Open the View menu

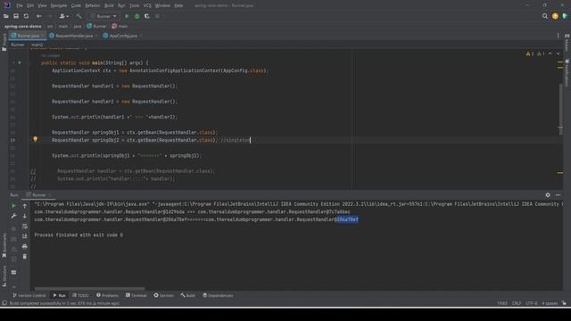point(42,5)
